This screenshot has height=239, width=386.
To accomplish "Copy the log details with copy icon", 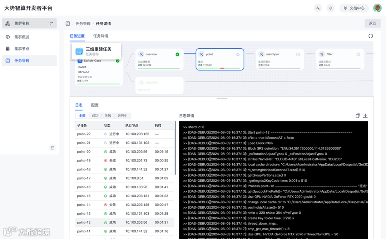I will click(x=358, y=116).
